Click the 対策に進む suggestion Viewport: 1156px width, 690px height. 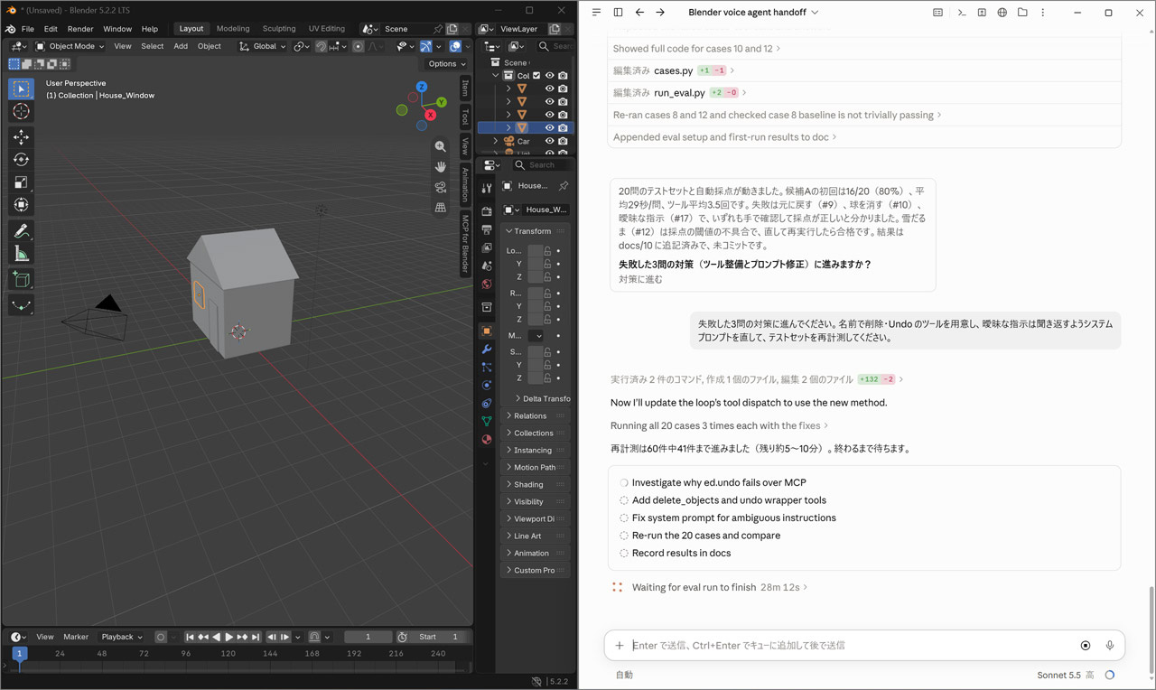(x=640, y=280)
